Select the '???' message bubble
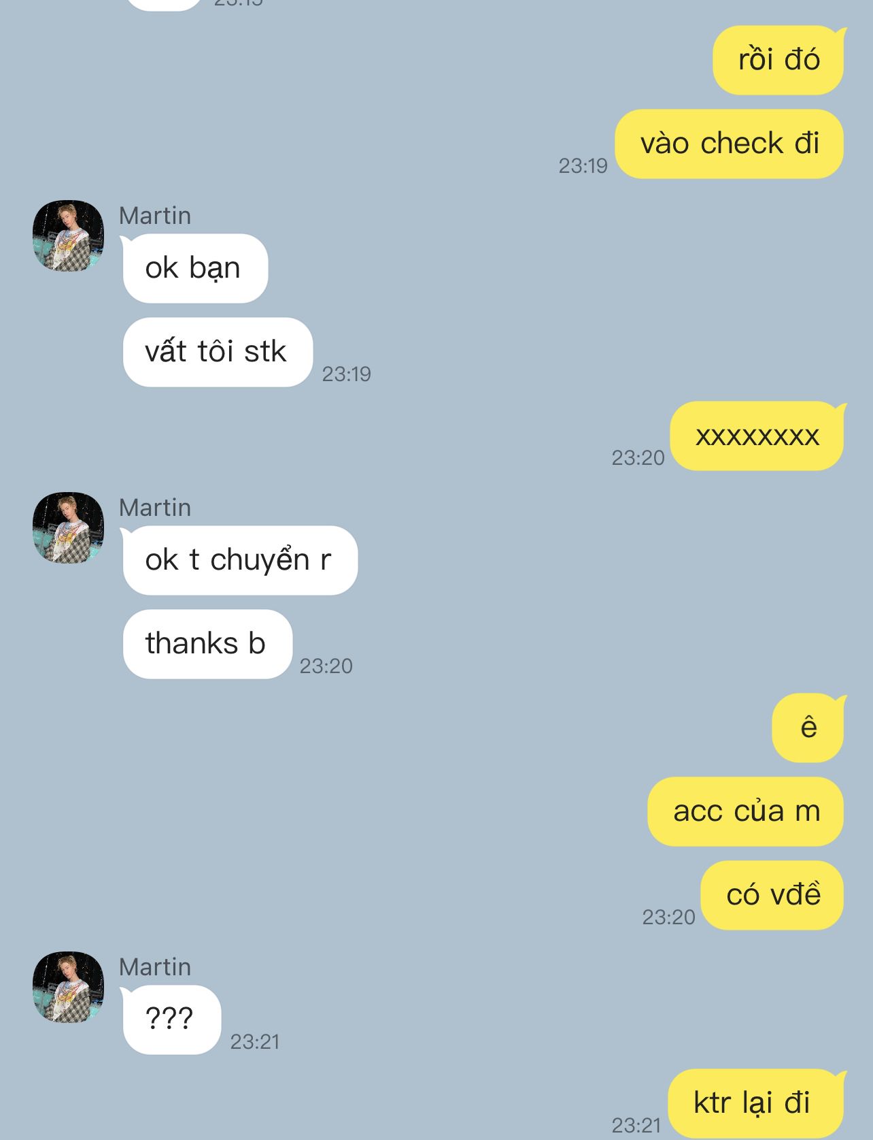The height and width of the screenshot is (1140, 873). [171, 1020]
